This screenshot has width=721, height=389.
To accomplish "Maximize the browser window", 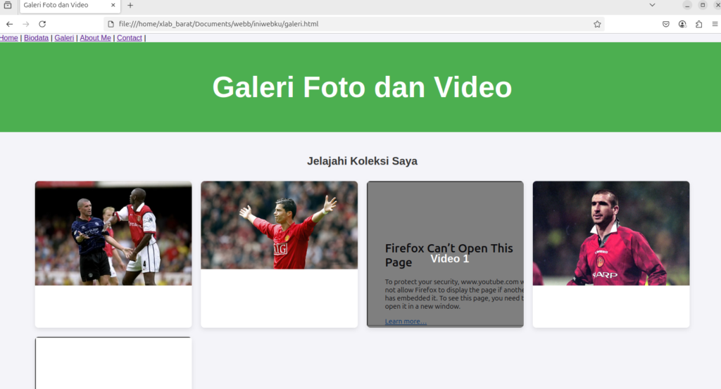I will pos(703,5).
